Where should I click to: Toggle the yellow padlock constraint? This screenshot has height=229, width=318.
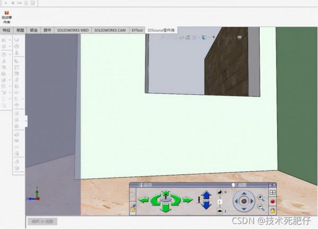click(272, 210)
